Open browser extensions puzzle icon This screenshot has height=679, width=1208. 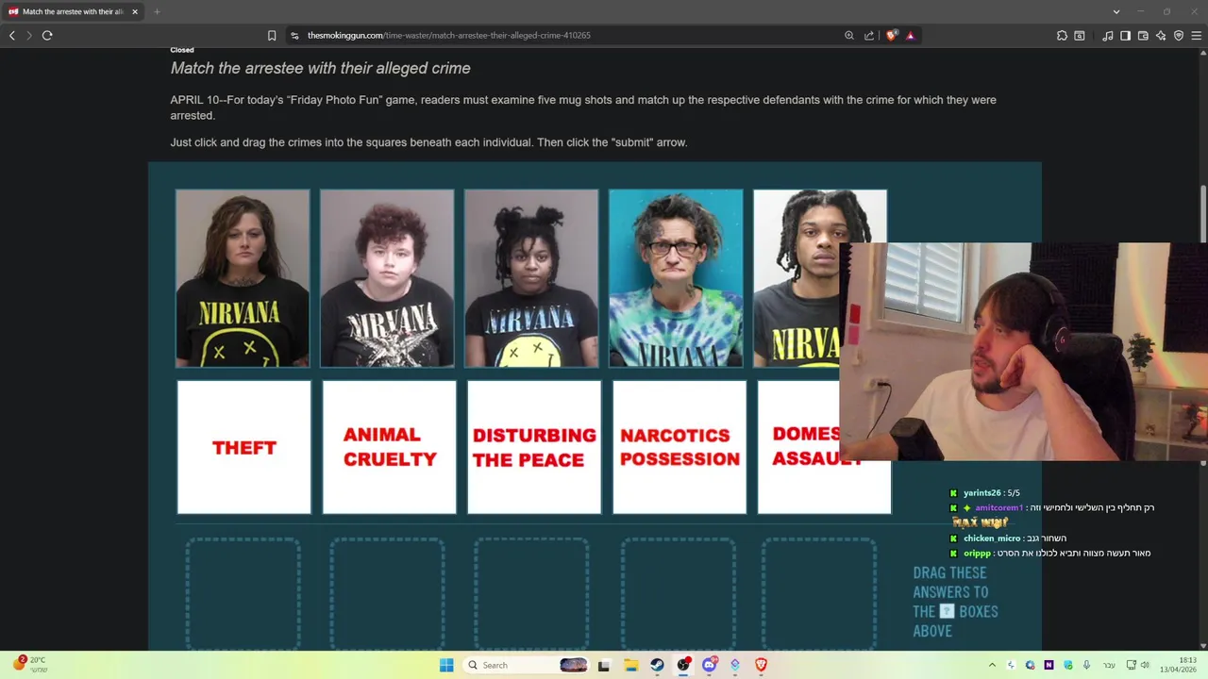[x=1062, y=35]
